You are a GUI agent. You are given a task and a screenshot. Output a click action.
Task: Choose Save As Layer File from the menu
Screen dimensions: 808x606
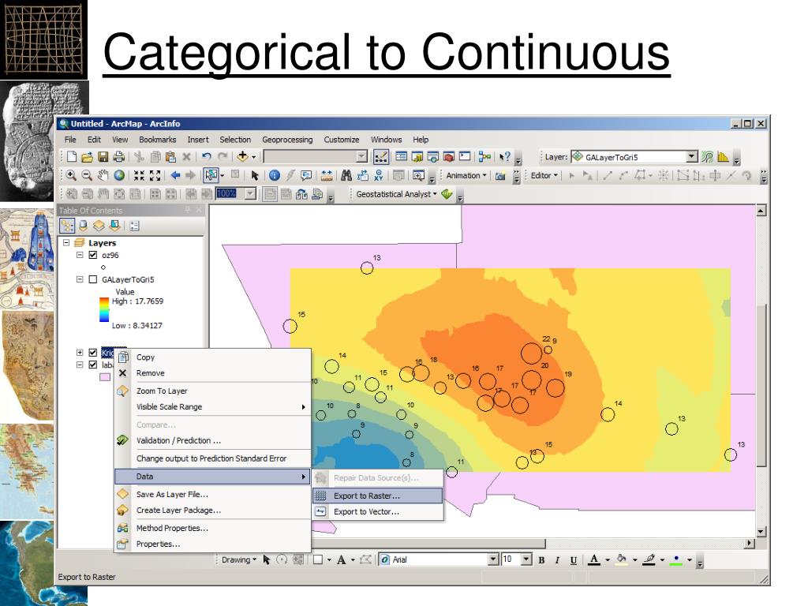click(x=212, y=494)
